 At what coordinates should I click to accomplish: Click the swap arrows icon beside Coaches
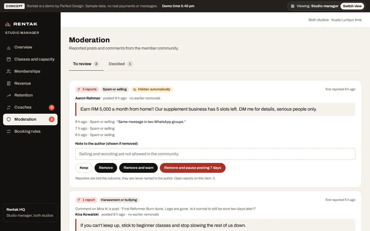click(9, 107)
